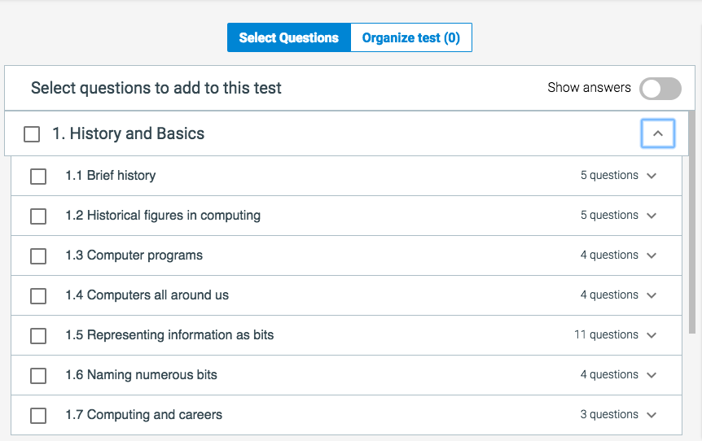Tick the 1.7 Computing and careers checkbox
This screenshot has height=441, width=702.
[38, 415]
